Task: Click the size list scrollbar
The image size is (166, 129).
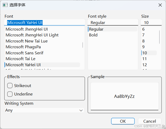Action: click(159, 37)
